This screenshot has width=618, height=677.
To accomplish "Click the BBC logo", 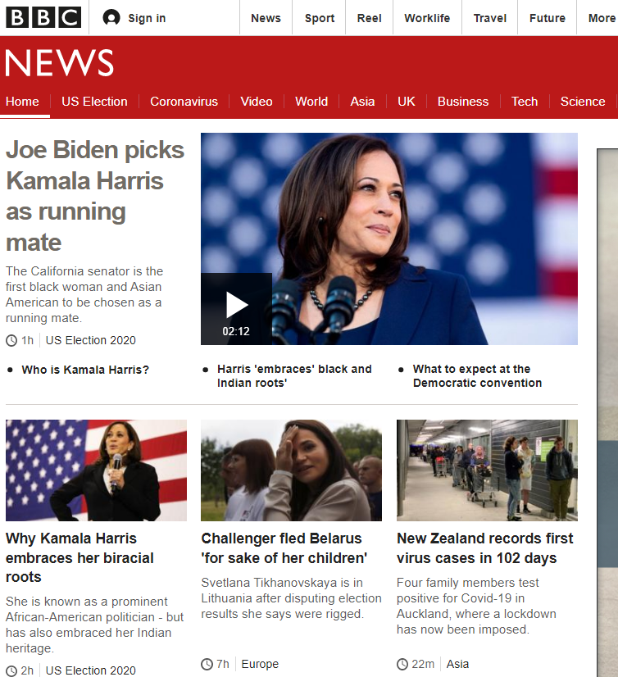I will pos(43,18).
